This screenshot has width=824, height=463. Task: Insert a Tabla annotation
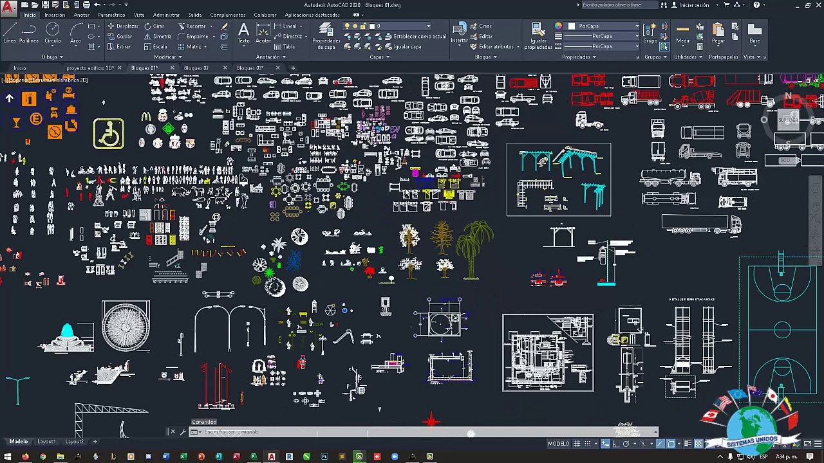tap(285, 47)
